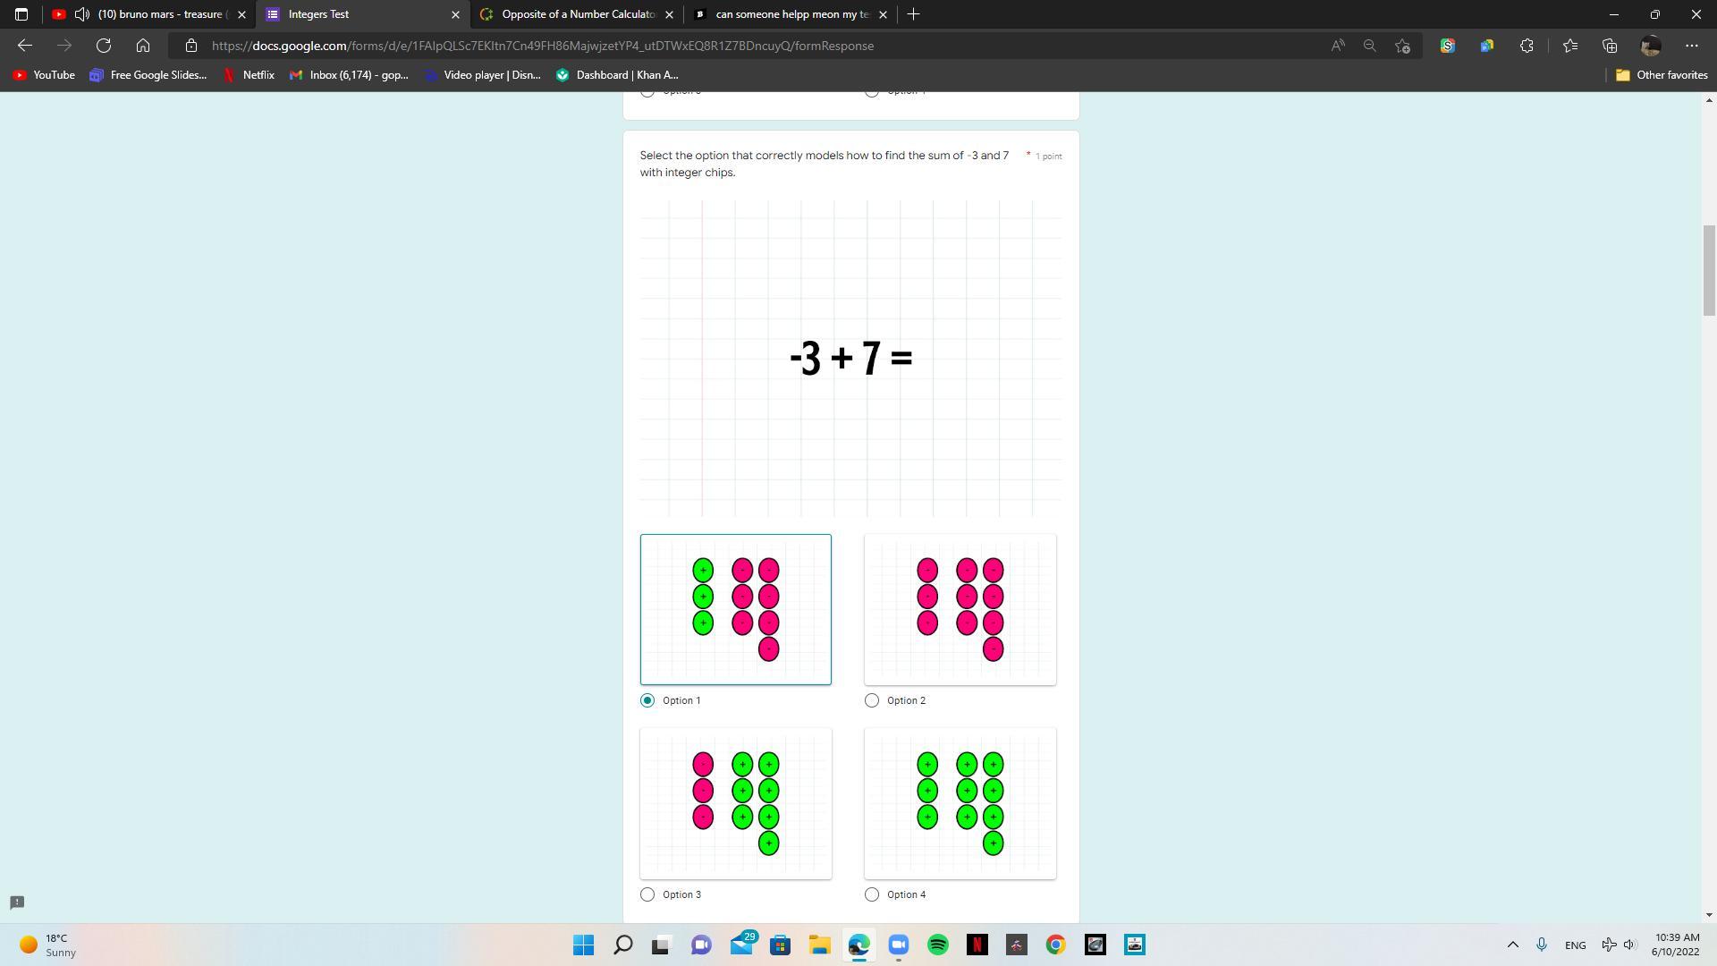
Task: Switch to Opposite of a Number Calculator tab
Action: click(x=577, y=14)
